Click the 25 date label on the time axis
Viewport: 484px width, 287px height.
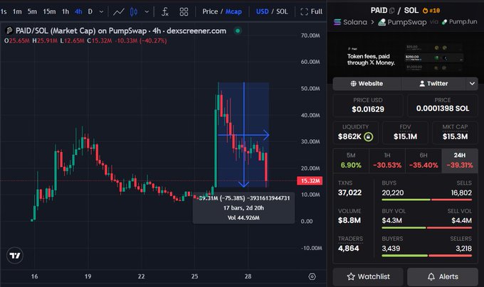point(194,276)
